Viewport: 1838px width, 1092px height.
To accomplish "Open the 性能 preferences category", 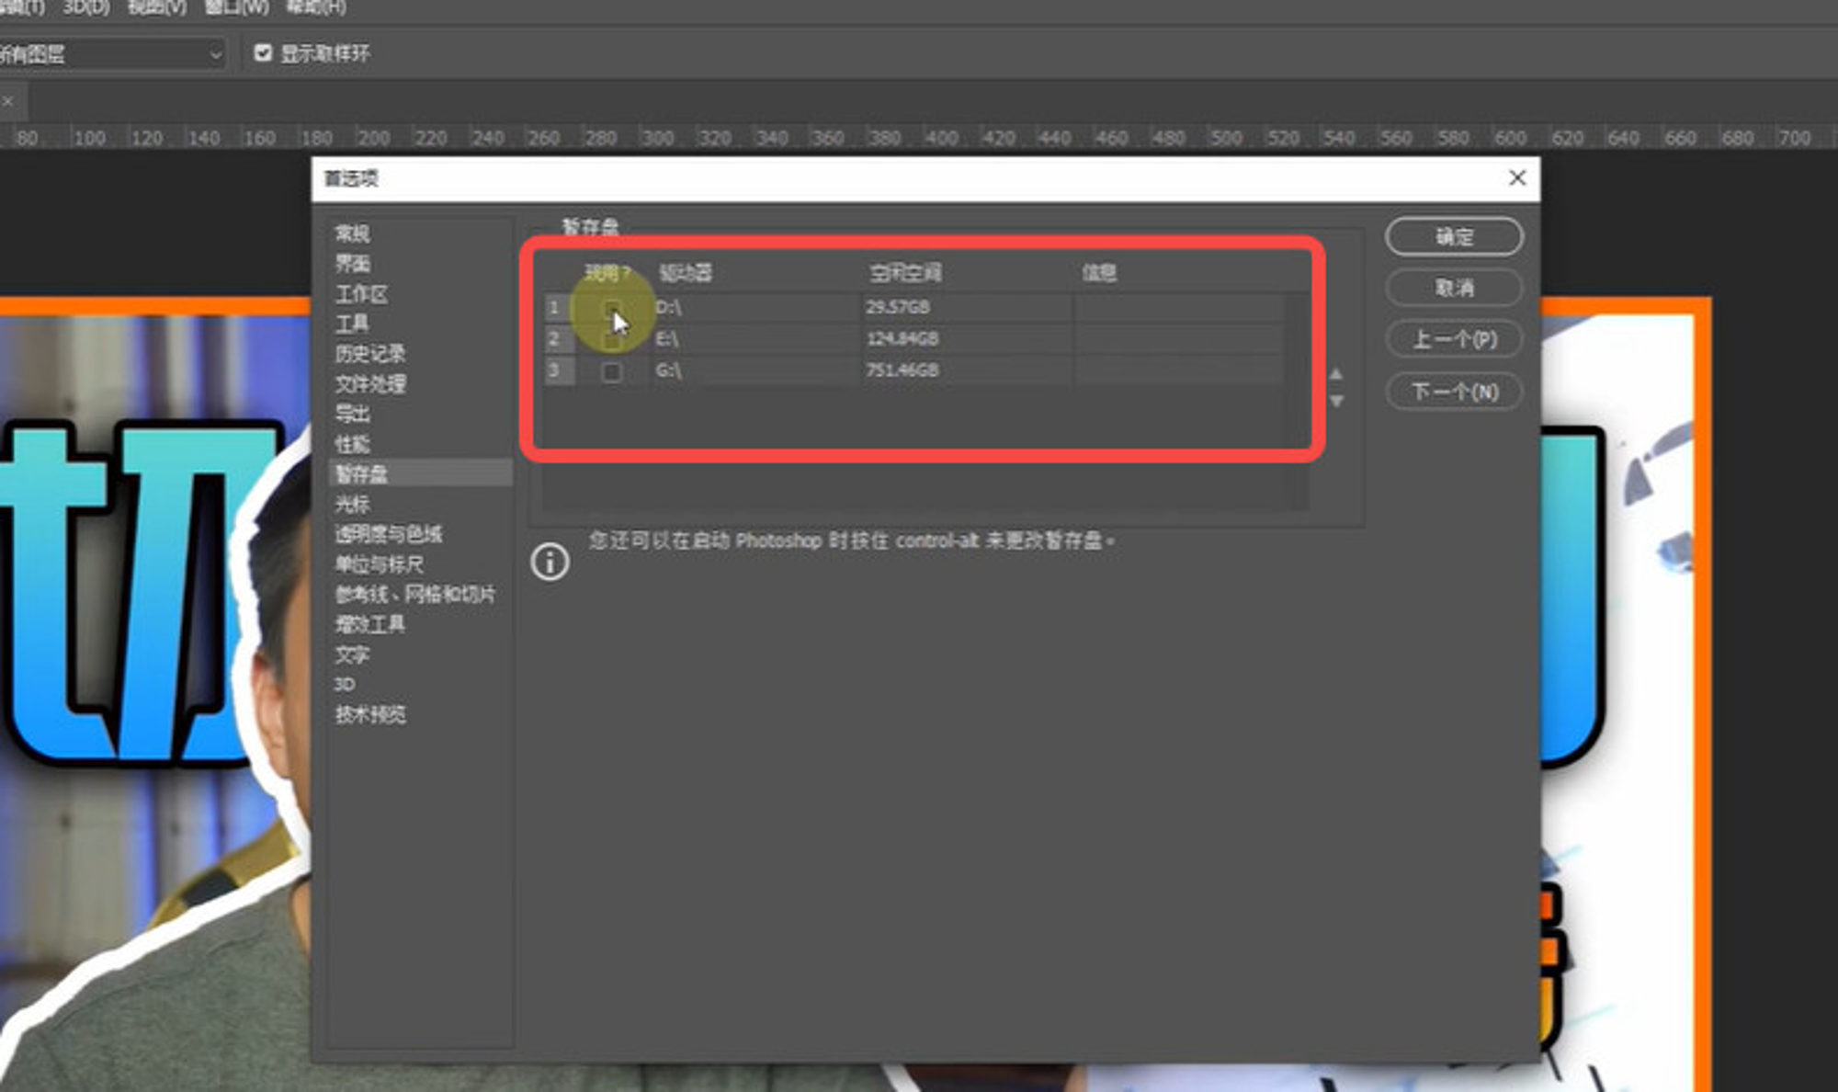I will [x=352, y=444].
